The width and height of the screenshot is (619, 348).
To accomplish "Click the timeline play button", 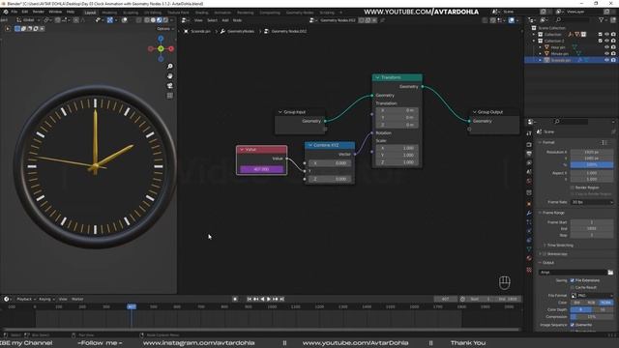I will [269, 299].
